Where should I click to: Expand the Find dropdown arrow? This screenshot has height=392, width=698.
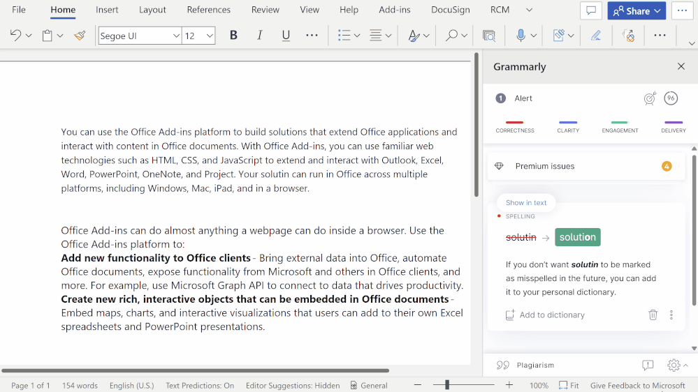[x=465, y=36]
